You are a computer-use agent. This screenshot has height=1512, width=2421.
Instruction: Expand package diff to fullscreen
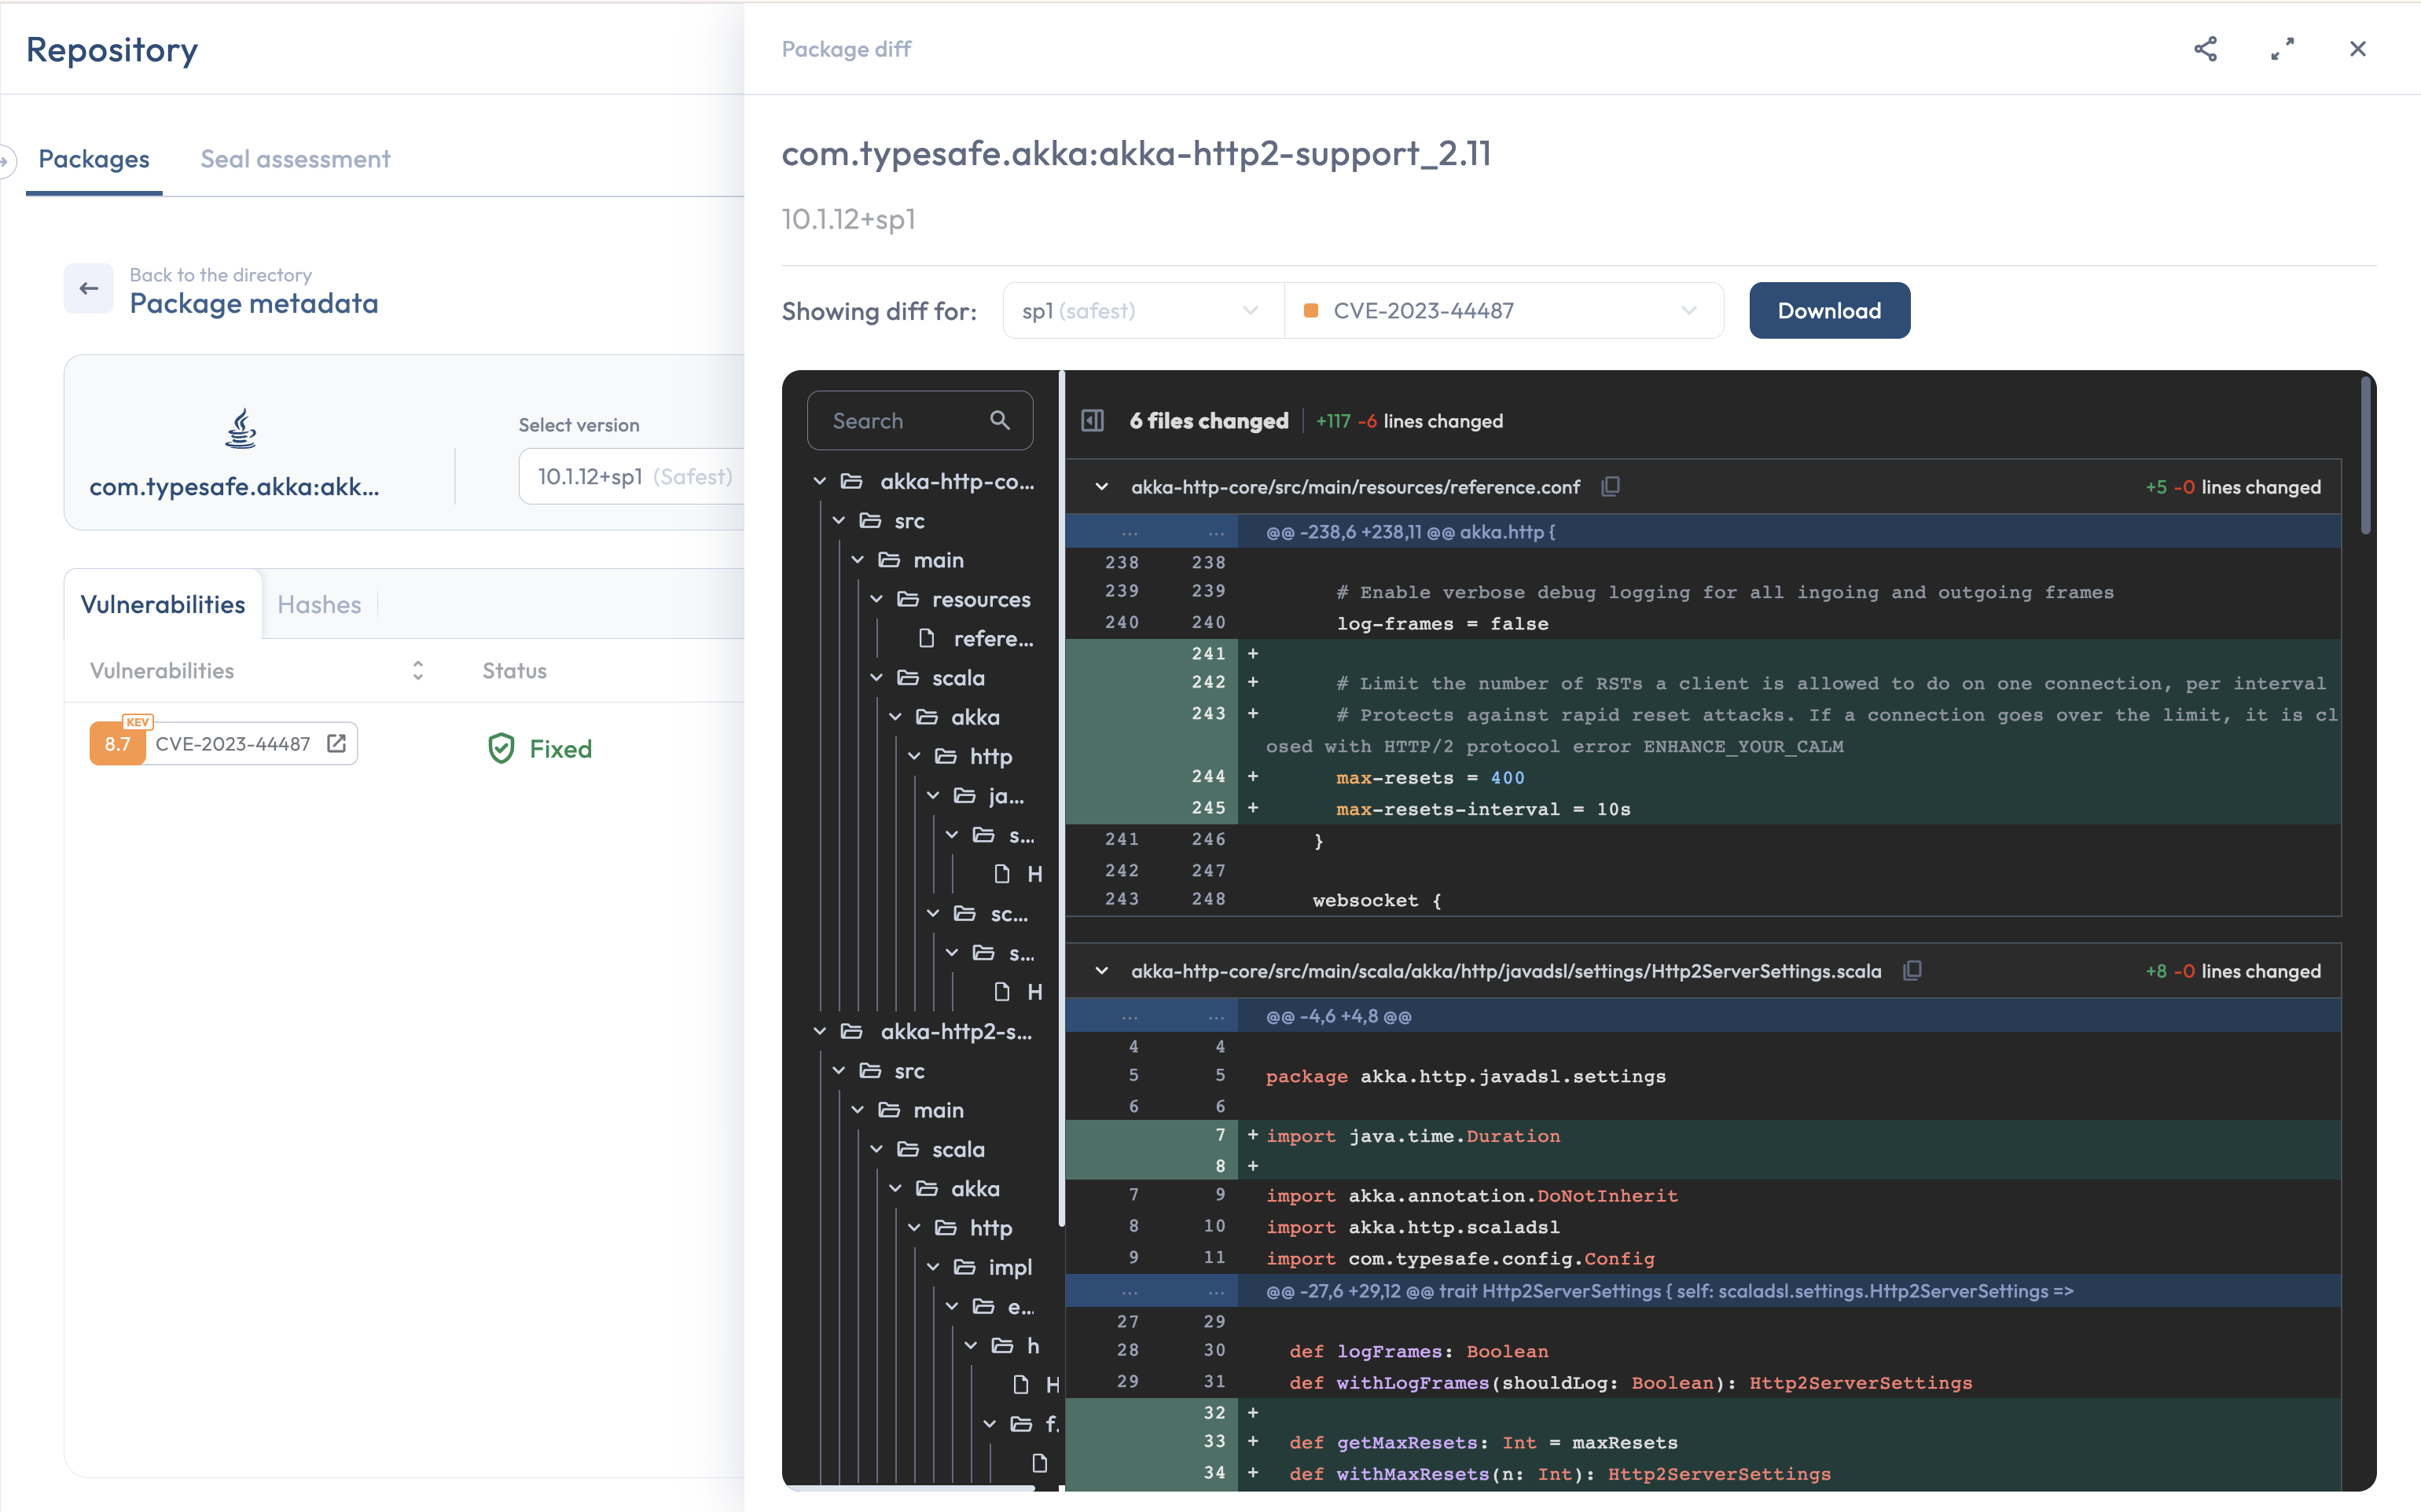(2282, 49)
